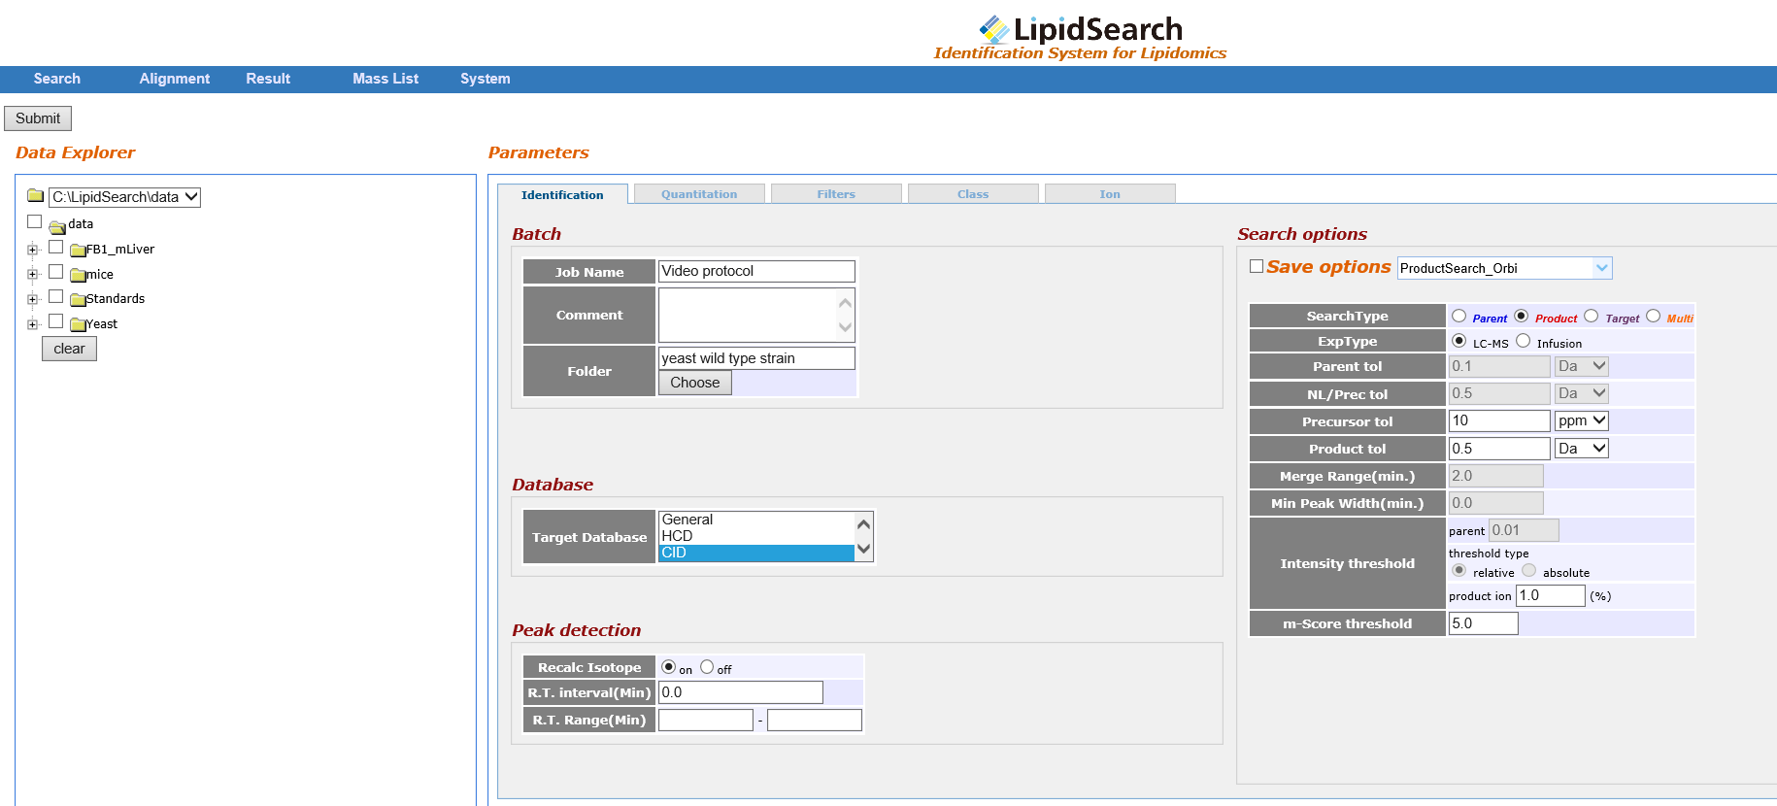Select Multi search type radio
Image resolution: width=1777 pixels, height=806 pixels.
1653,316
